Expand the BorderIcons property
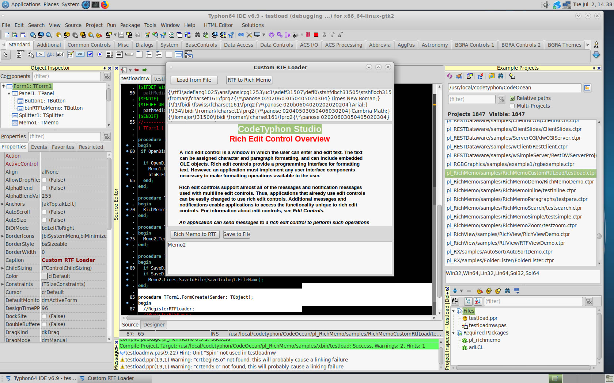614x383 pixels. (3, 236)
